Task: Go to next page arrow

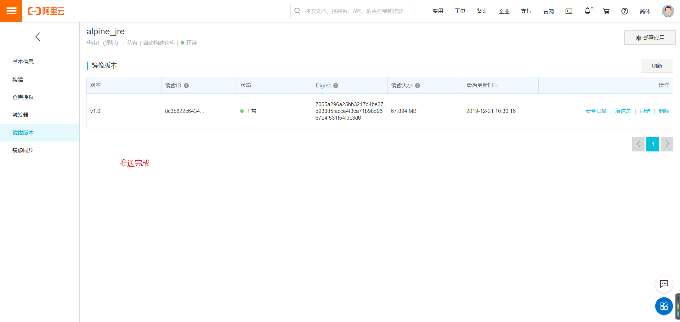Action: [667, 144]
